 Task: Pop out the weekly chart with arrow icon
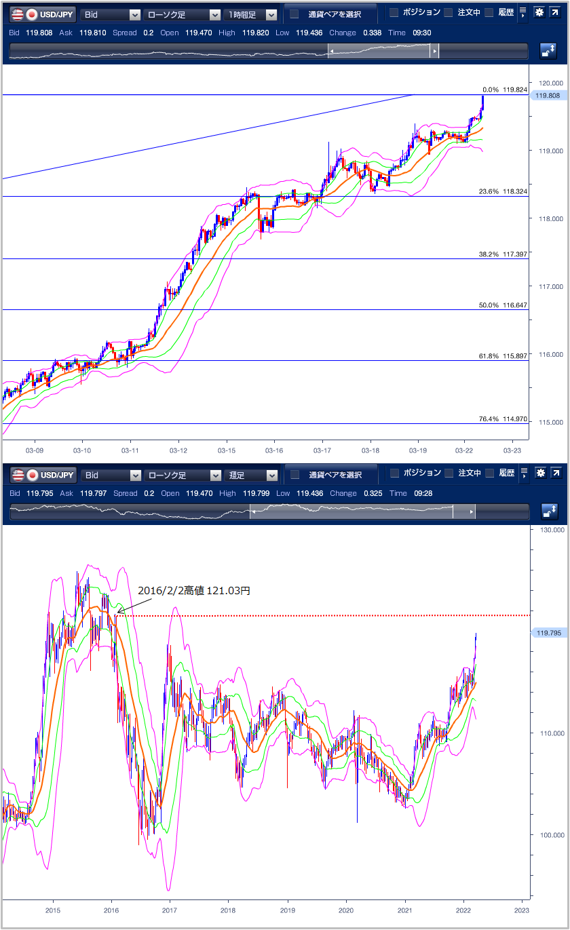(556, 473)
